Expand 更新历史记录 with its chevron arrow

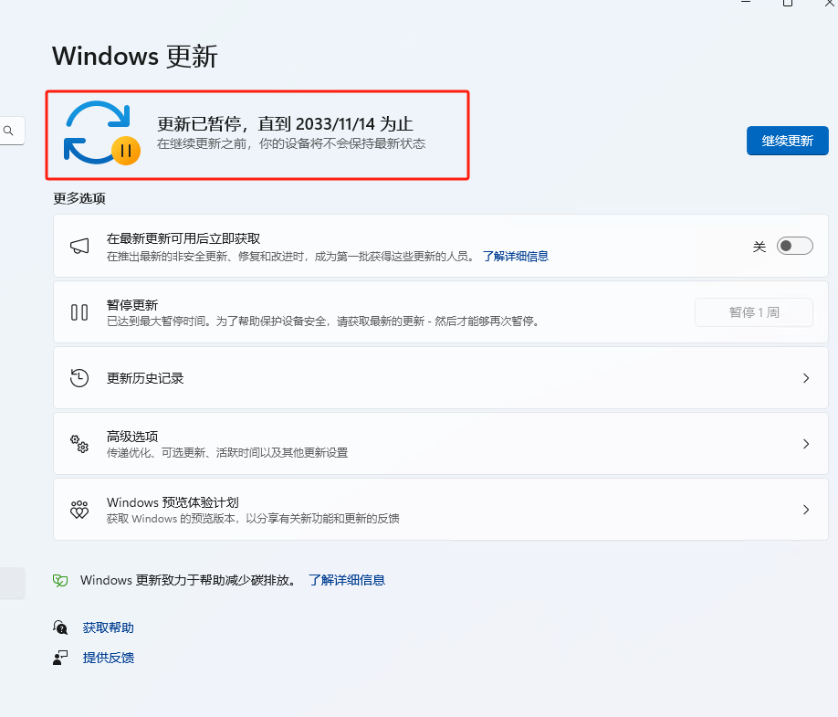tap(806, 378)
